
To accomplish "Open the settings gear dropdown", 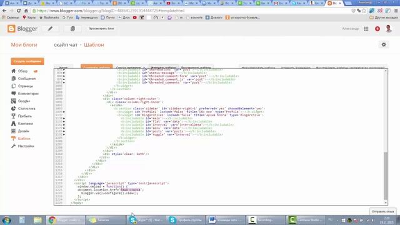I will pyautogui.click(x=384, y=44).
